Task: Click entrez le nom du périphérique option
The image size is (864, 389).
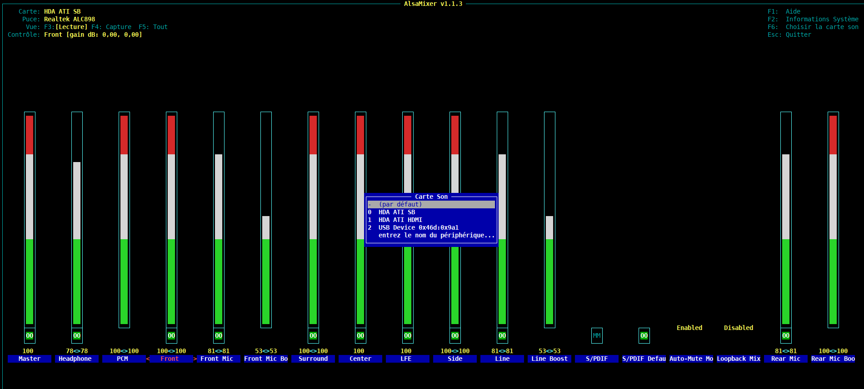Action: (436, 235)
